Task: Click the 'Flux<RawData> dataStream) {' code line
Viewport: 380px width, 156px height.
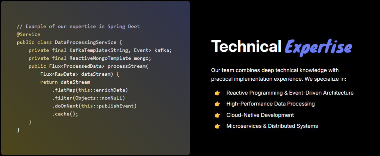Action: click(x=80, y=74)
